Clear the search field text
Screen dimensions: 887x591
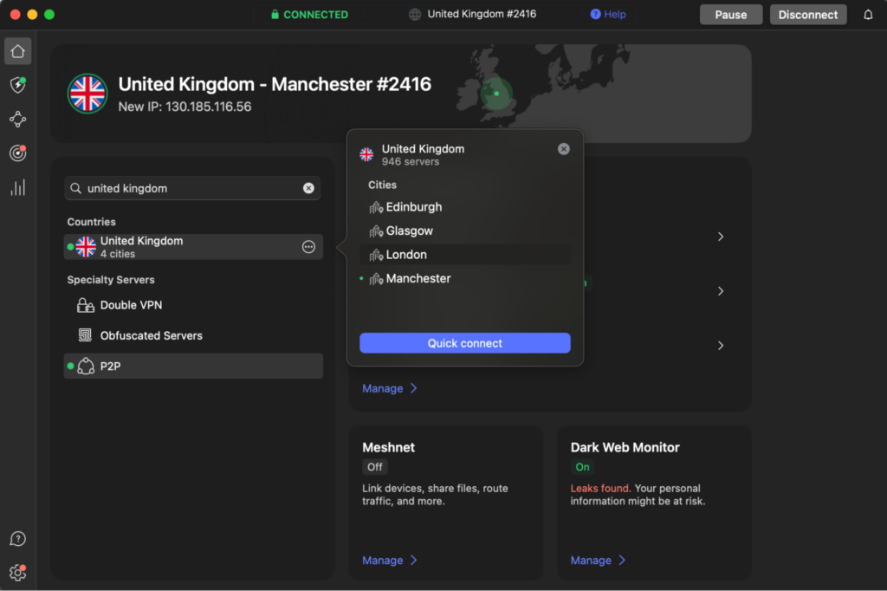pyautogui.click(x=308, y=188)
